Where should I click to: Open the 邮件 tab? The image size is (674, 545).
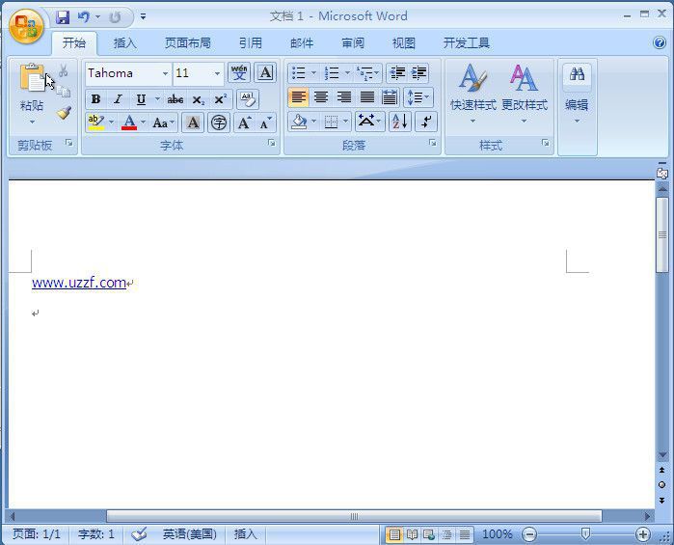302,43
